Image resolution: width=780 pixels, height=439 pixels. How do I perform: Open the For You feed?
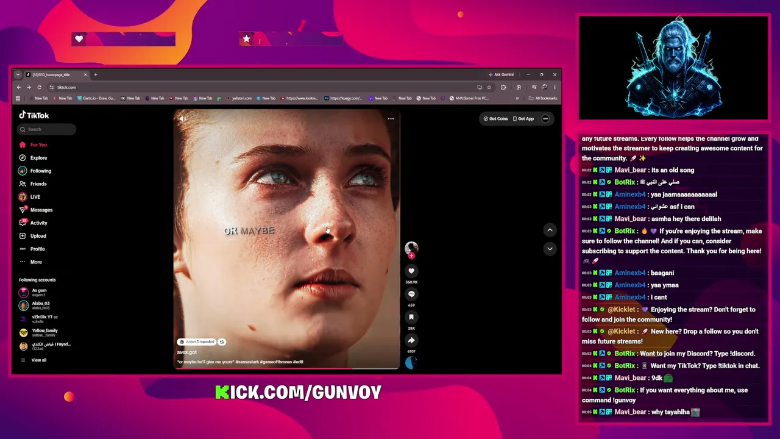coord(33,145)
